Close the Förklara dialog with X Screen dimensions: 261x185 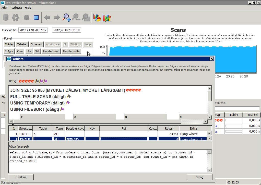211,59
